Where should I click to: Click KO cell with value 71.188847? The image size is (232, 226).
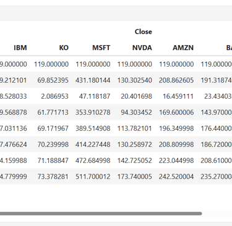point(53,161)
